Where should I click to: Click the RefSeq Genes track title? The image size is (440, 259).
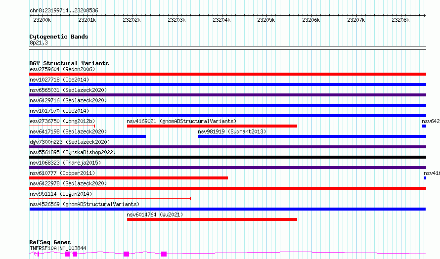[x=50, y=242]
